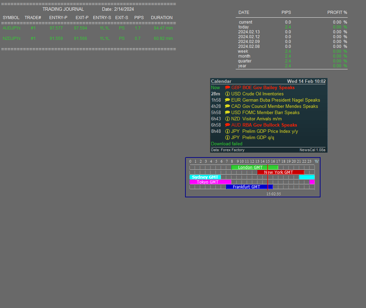The image size is (366, 308).
Task: Click the EXIT-S column header
Action: tap(122, 18)
